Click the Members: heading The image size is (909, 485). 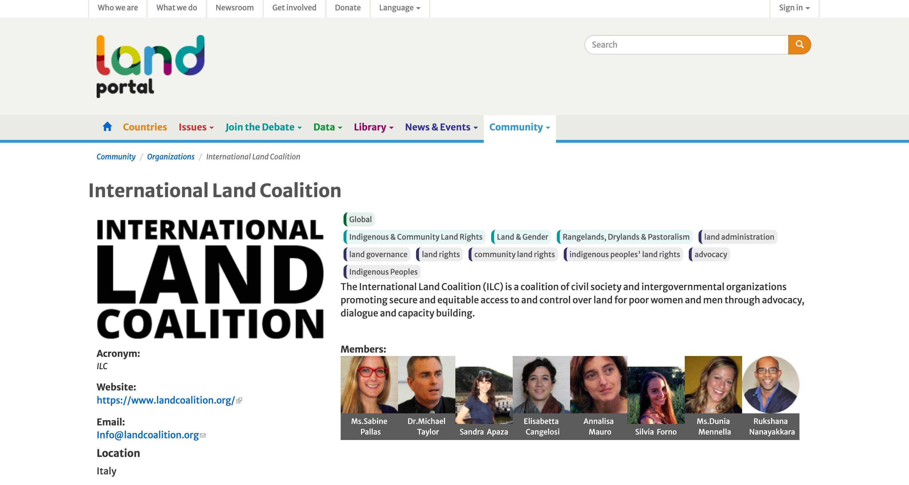pyautogui.click(x=363, y=349)
